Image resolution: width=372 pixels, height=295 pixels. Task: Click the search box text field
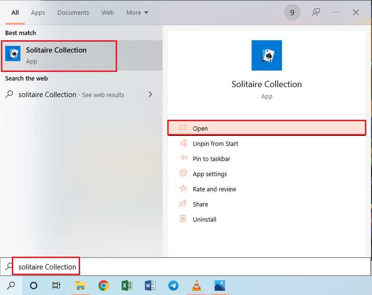point(186,267)
